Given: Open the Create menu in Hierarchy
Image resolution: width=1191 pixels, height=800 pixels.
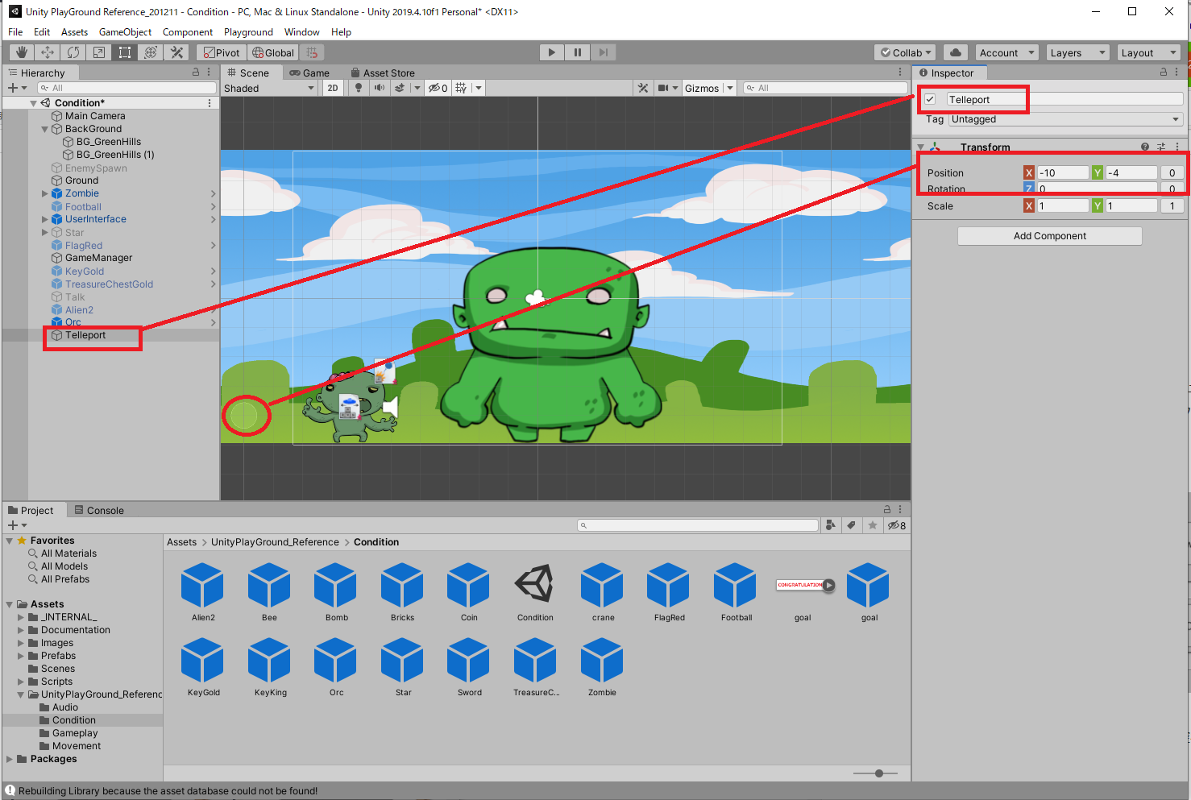Looking at the screenshot, I should click(17, 88).
